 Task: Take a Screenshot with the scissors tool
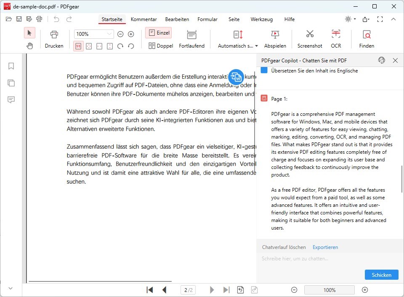click(310, 39)
